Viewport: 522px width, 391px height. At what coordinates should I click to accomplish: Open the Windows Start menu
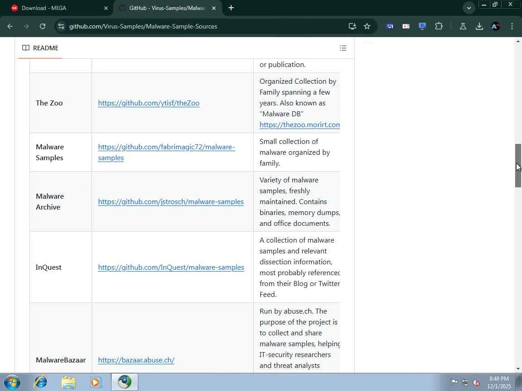[12, 382]
